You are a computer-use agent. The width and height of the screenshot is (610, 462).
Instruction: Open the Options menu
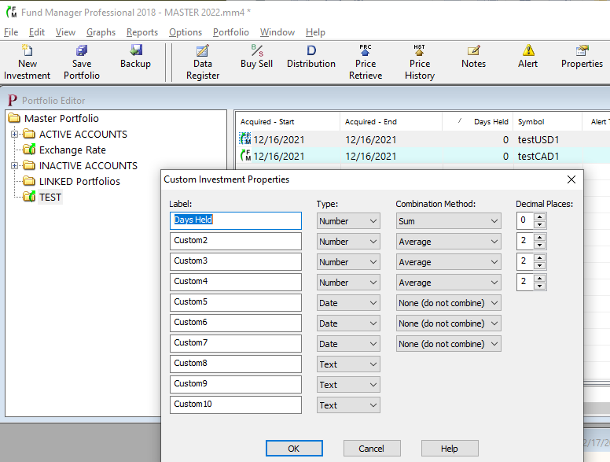tap(186, 32)
